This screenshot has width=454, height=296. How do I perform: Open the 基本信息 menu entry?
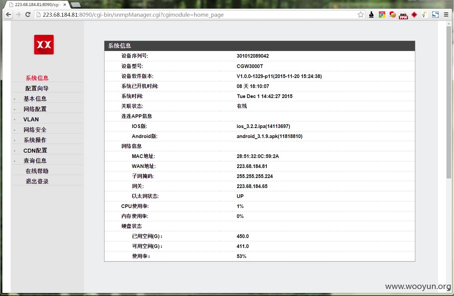[x=35, y=99]
